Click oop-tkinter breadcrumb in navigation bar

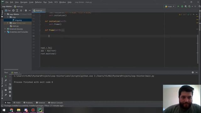pos(7,6)
